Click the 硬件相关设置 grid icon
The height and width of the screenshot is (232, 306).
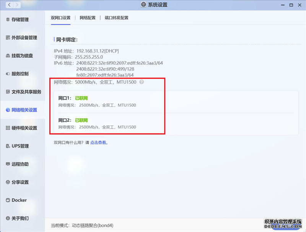click(8, 128)
